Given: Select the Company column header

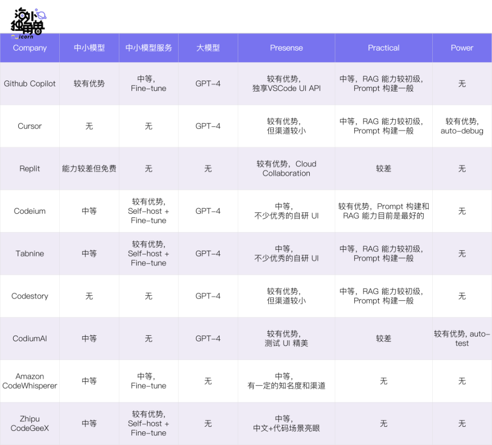Looking at the screenshot, I should click(x=30, y=48).
